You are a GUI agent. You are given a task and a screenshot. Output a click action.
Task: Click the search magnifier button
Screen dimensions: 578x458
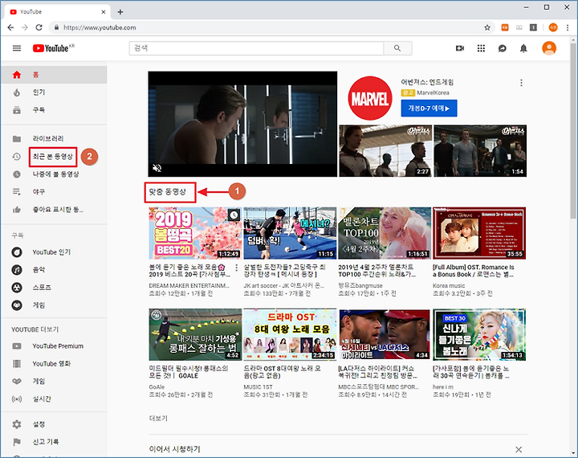click(397, 48)
